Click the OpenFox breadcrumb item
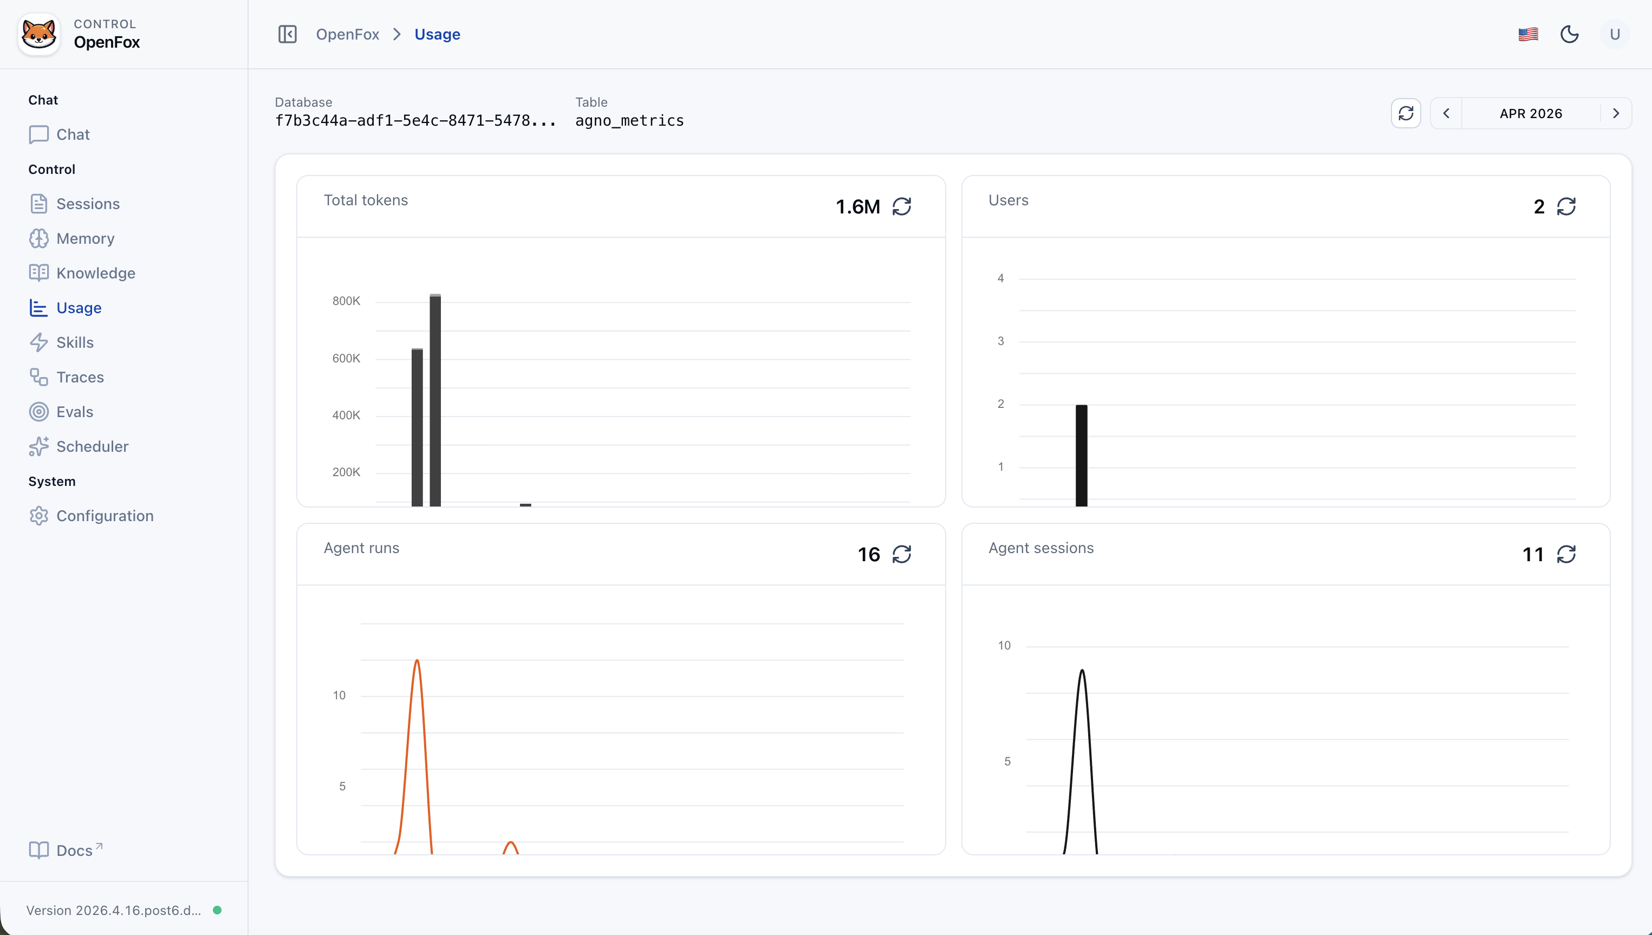The width and height of the screenshot is (1652, 935). 347,34
